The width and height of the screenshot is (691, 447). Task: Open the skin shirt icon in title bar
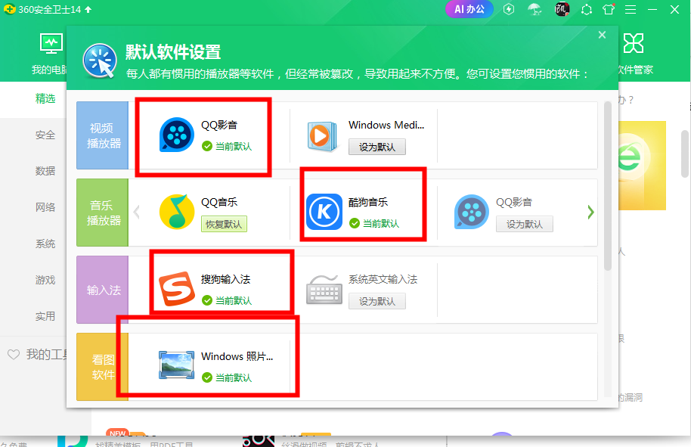[x=609, y=9]
